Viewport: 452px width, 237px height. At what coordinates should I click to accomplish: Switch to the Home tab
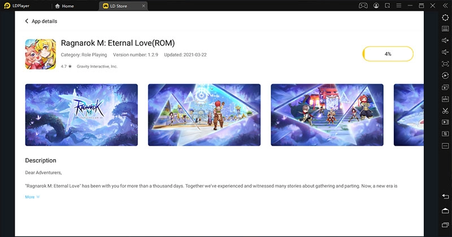pos(64,6)
